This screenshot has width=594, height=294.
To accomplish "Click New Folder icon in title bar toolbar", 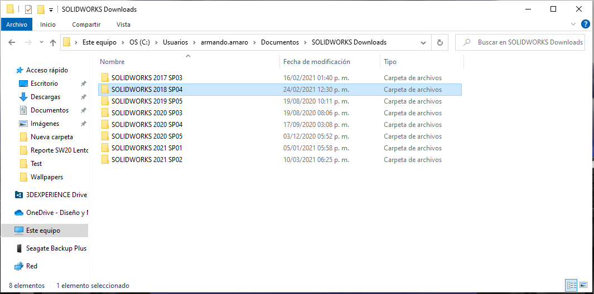I will click(41, 9).
